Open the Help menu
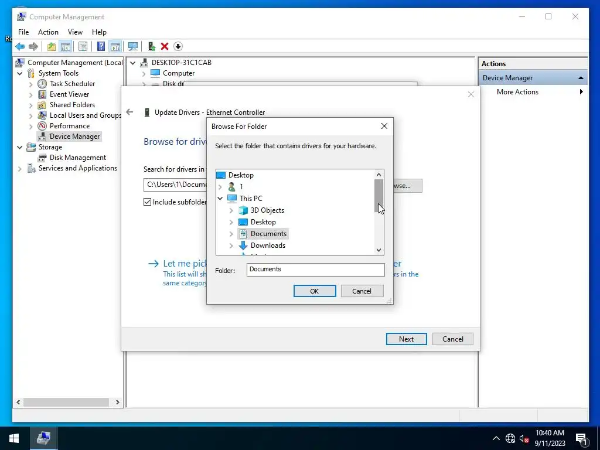Image resolution: width=600 pixels, height=450 pixels. (x=99, y=32)
